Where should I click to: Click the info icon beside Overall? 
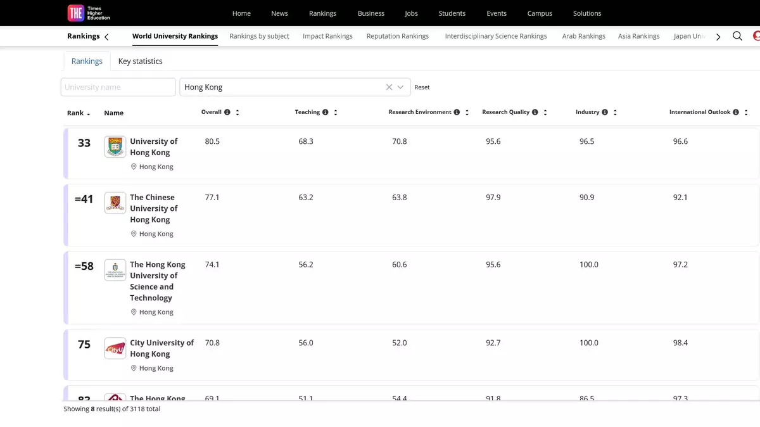point(227,112)
